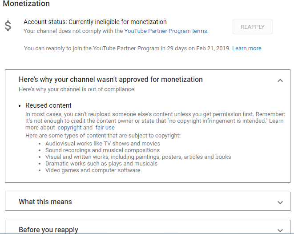Click the account status ineligible text

click(x=95, y=22)
